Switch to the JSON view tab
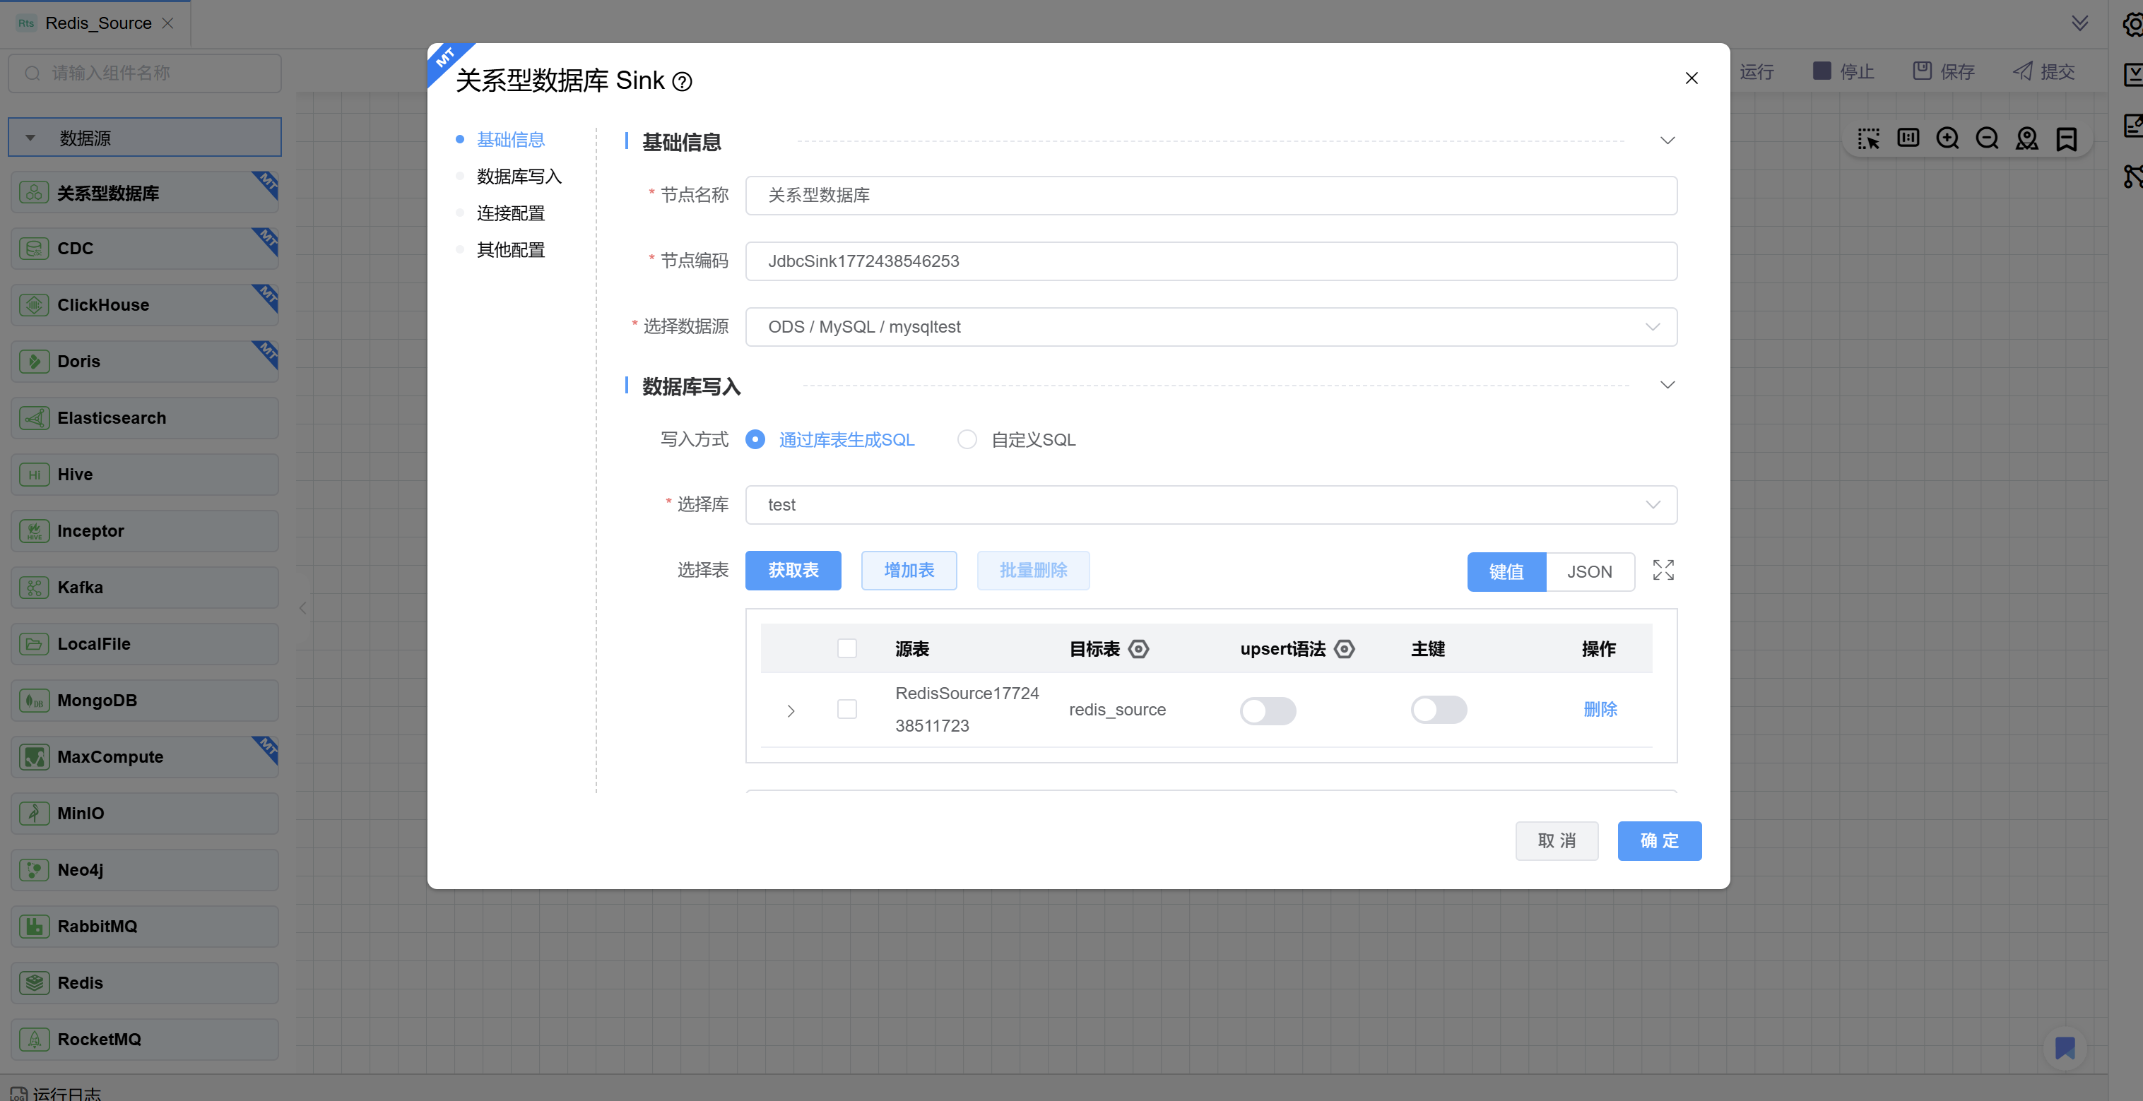The image size is (2143, 1101). (x=1589, y=571)
